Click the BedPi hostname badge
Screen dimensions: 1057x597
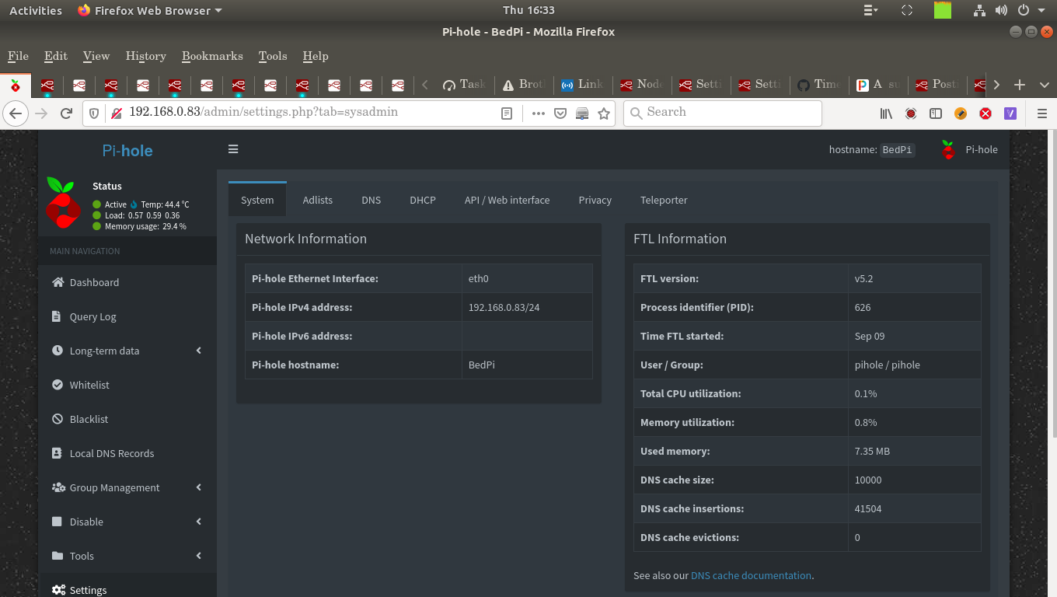(x=897, y=150)
